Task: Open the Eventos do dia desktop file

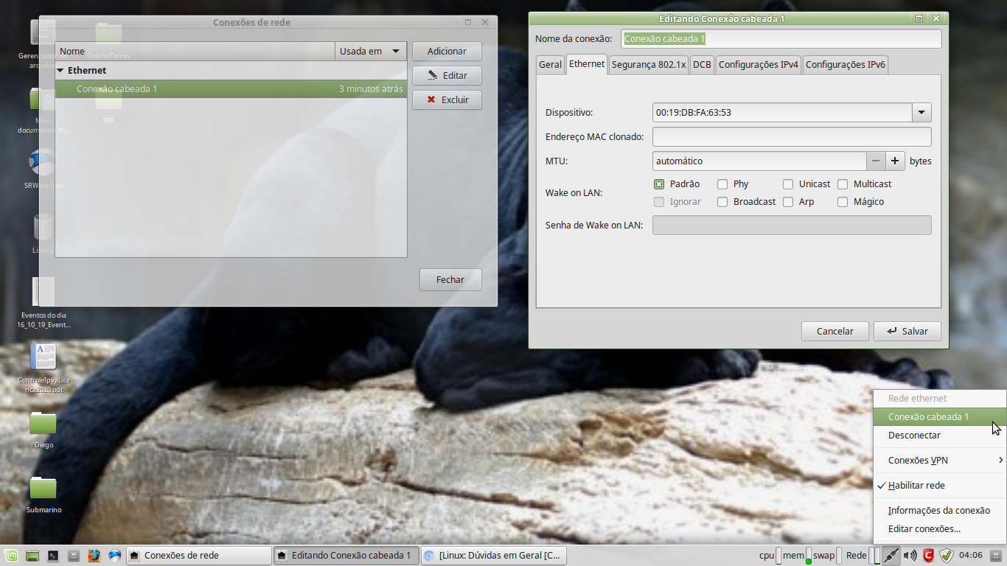Action: tap(43, 301)
